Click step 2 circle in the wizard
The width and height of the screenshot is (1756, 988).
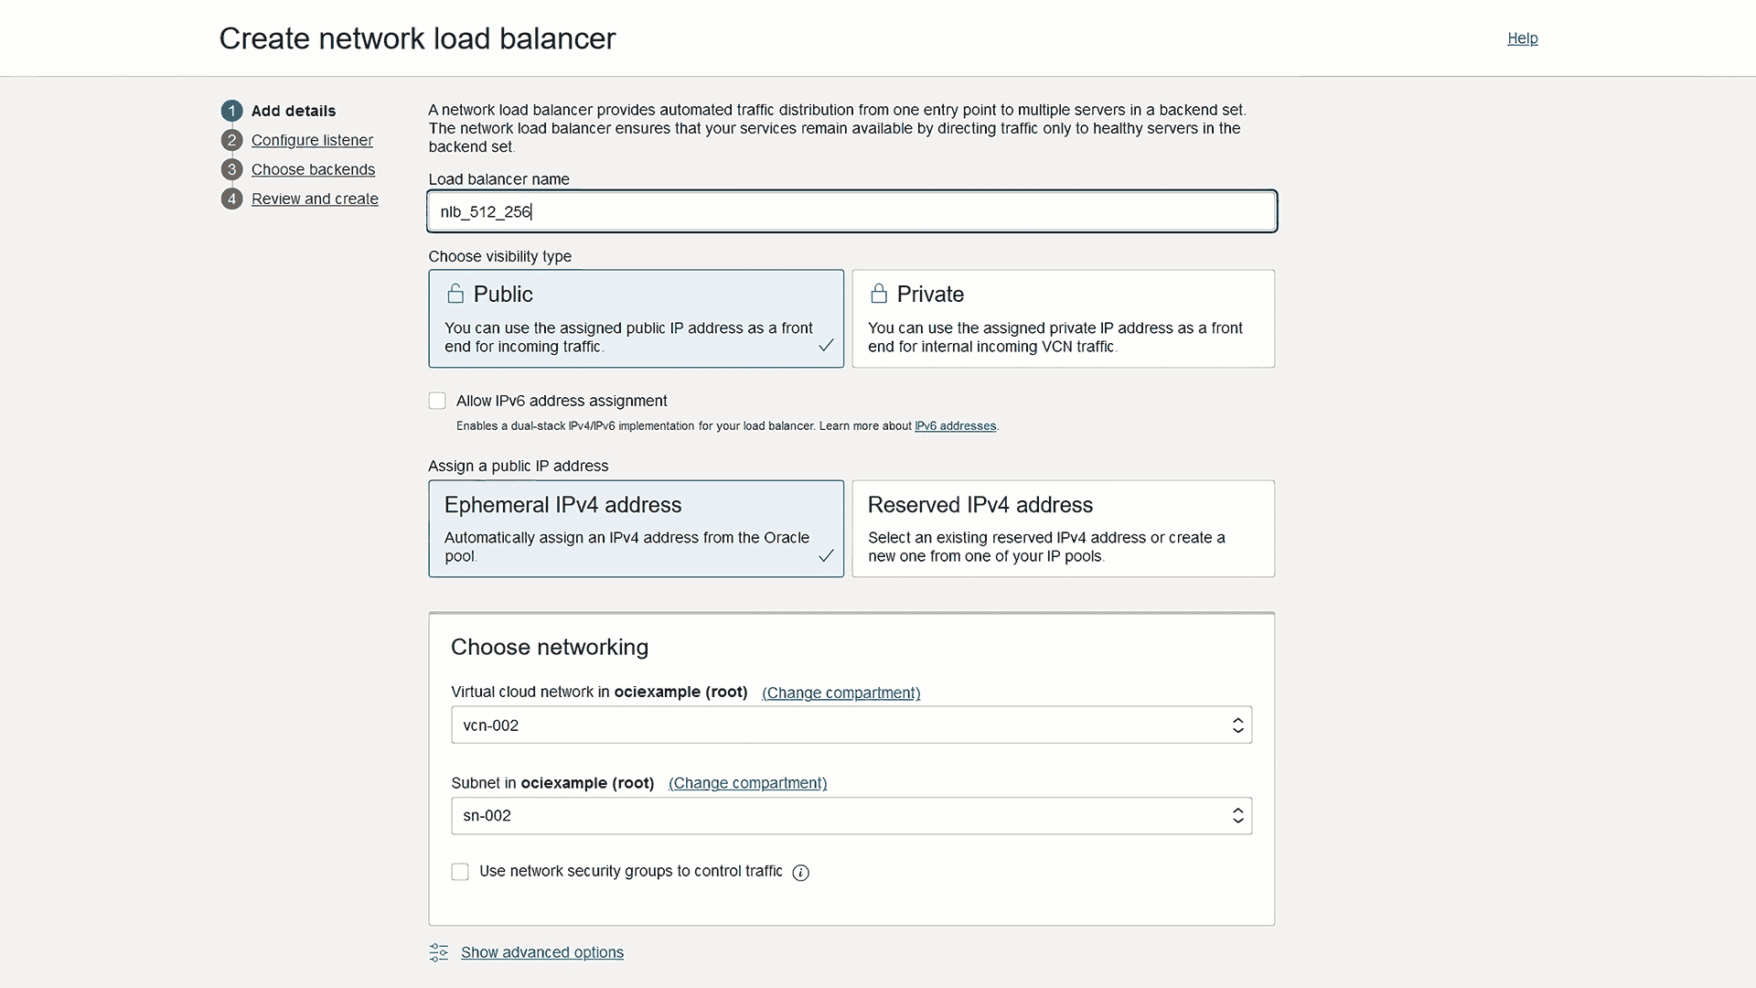tap(230, 140)
